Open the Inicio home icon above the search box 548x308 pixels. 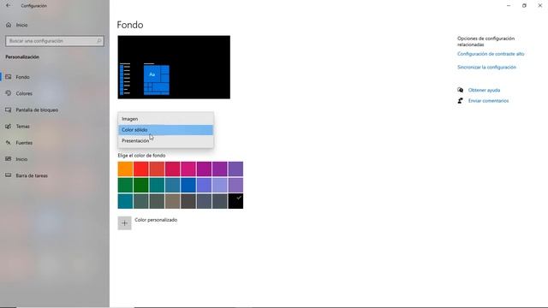[9, 25]
